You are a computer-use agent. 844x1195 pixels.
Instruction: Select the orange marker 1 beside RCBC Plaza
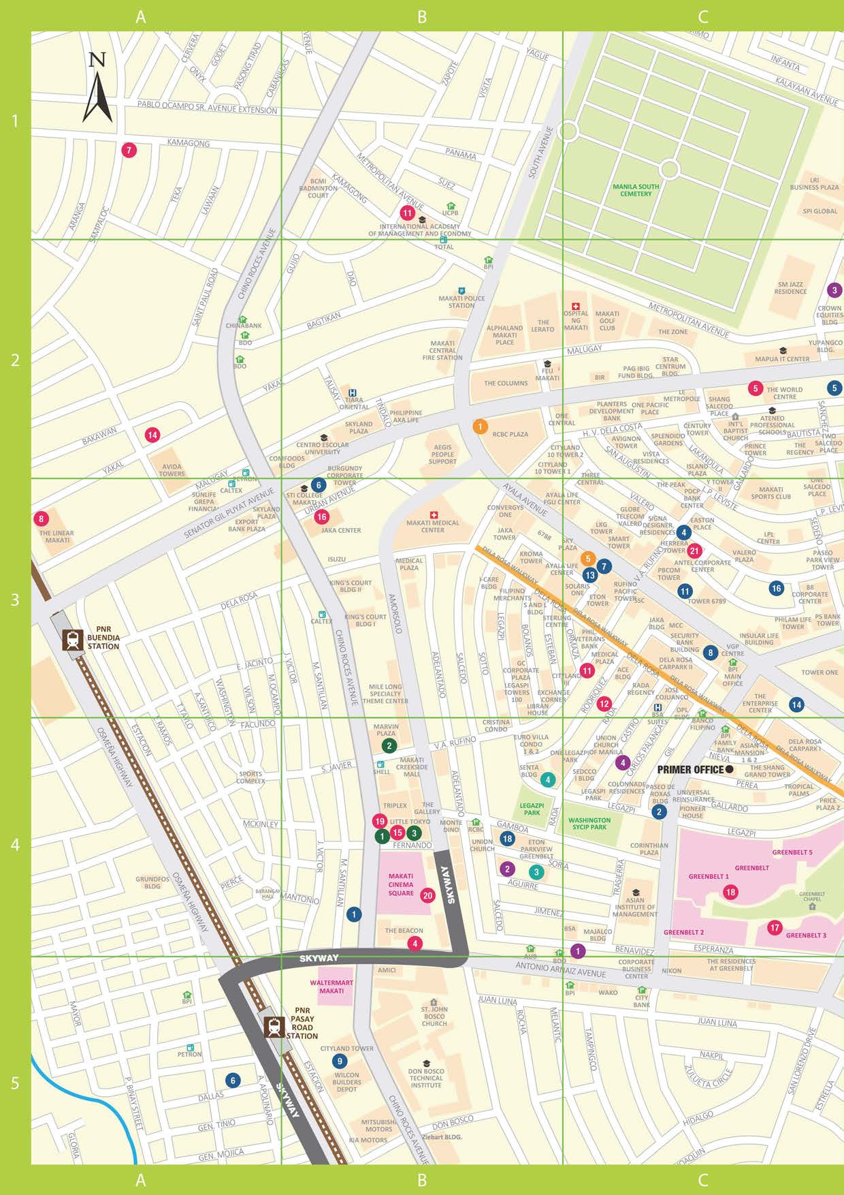click(x=480, y=426)
